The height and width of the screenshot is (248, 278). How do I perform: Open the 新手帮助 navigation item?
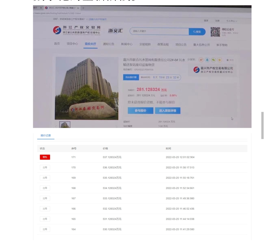point(222,45)
